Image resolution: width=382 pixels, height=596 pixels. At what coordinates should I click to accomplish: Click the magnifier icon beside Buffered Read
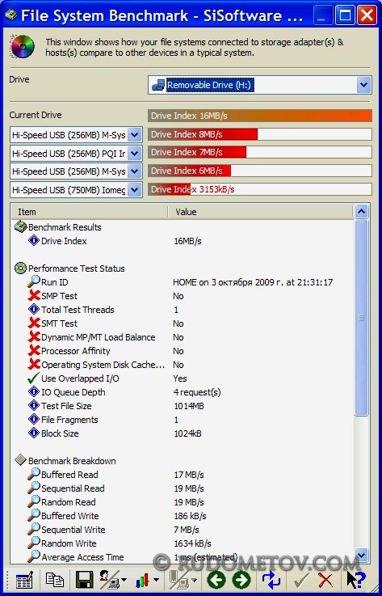34,474
